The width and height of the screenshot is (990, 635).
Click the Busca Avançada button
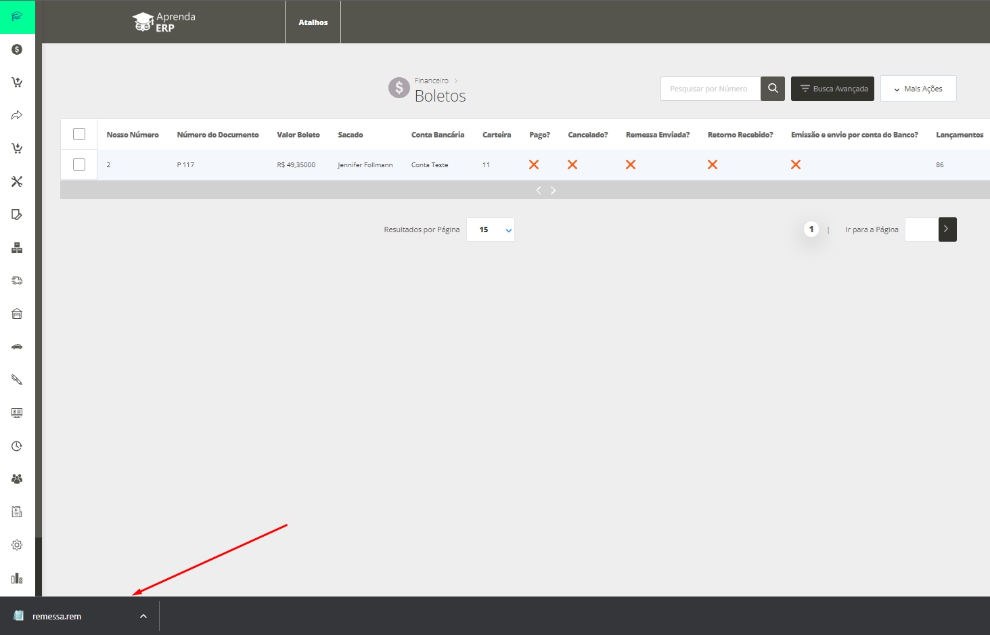point(832,89)
